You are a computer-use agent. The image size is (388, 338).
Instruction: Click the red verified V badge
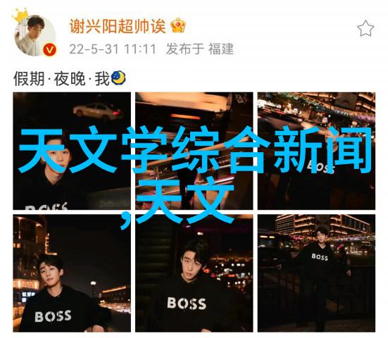click(x=50, y=50)
